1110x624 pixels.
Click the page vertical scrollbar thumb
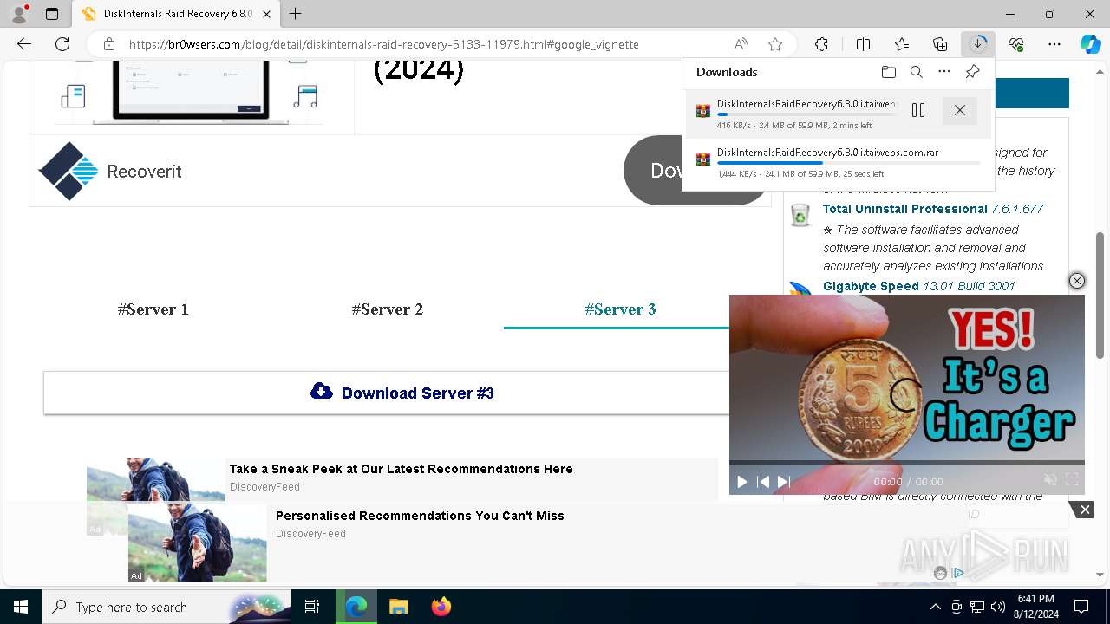point(1100,295)
